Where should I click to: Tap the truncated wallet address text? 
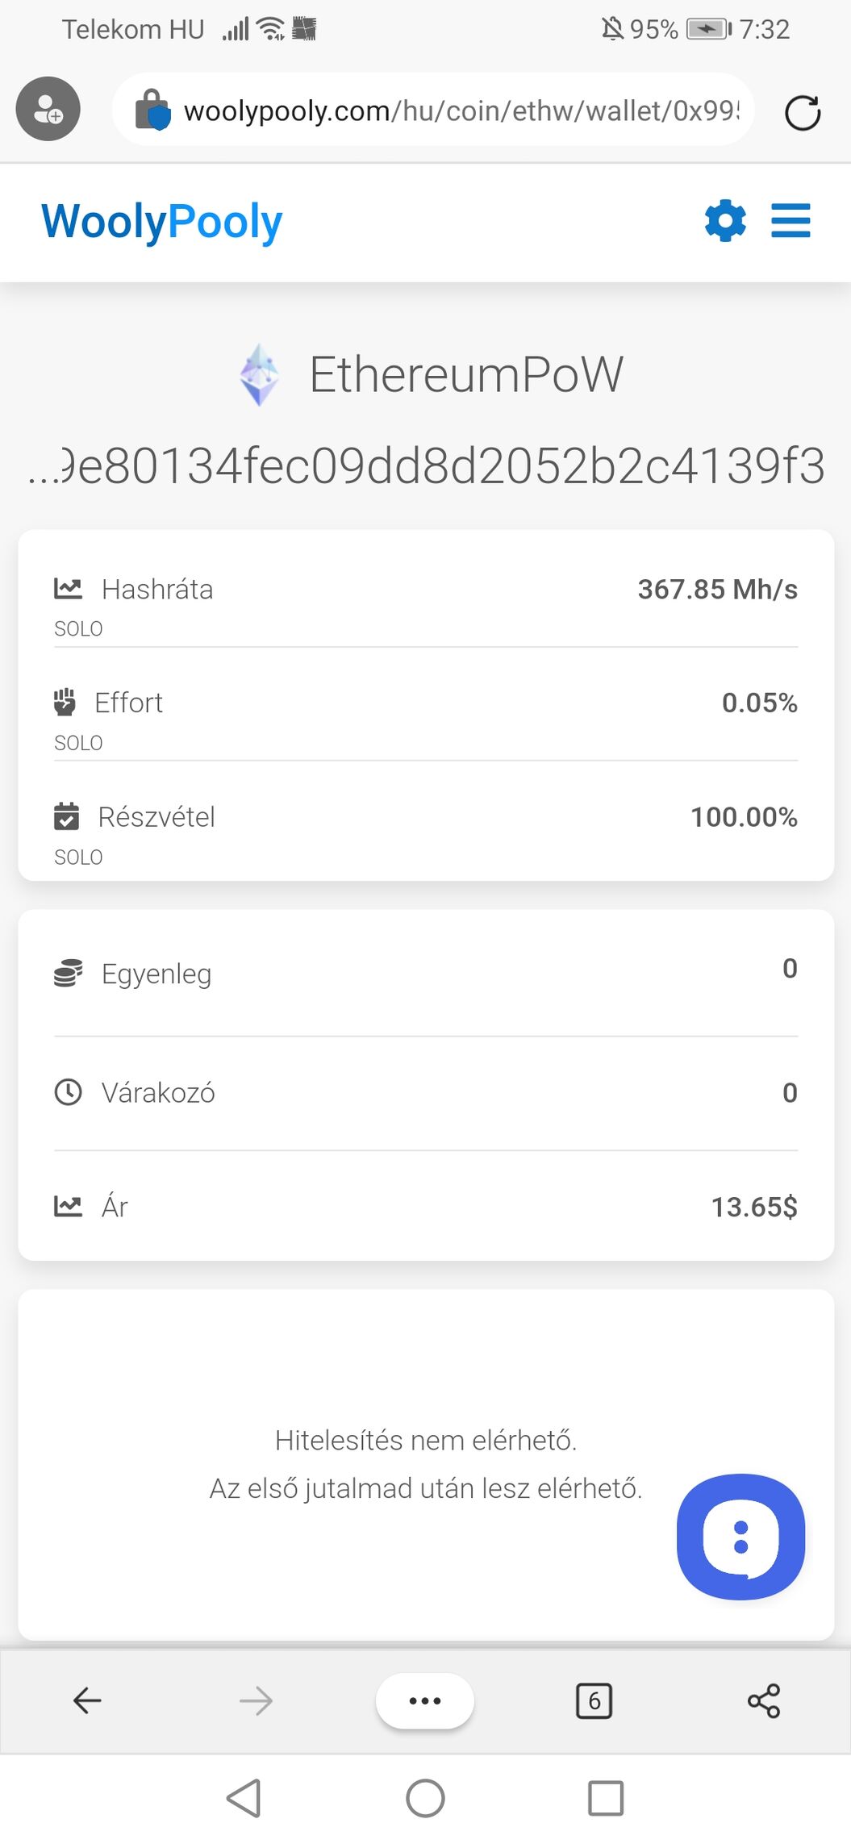coord(426,466)
